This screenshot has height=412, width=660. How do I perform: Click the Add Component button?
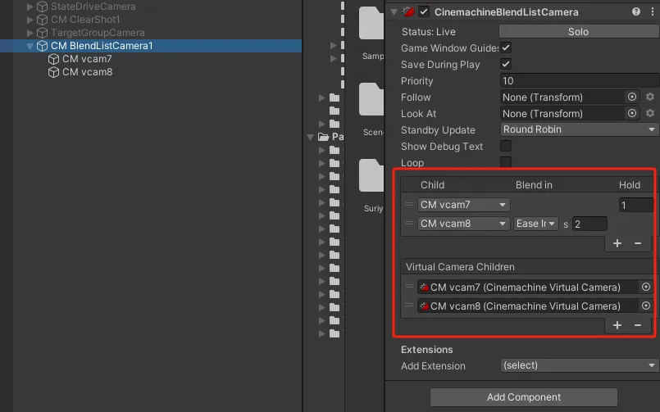tap(524, 397)
